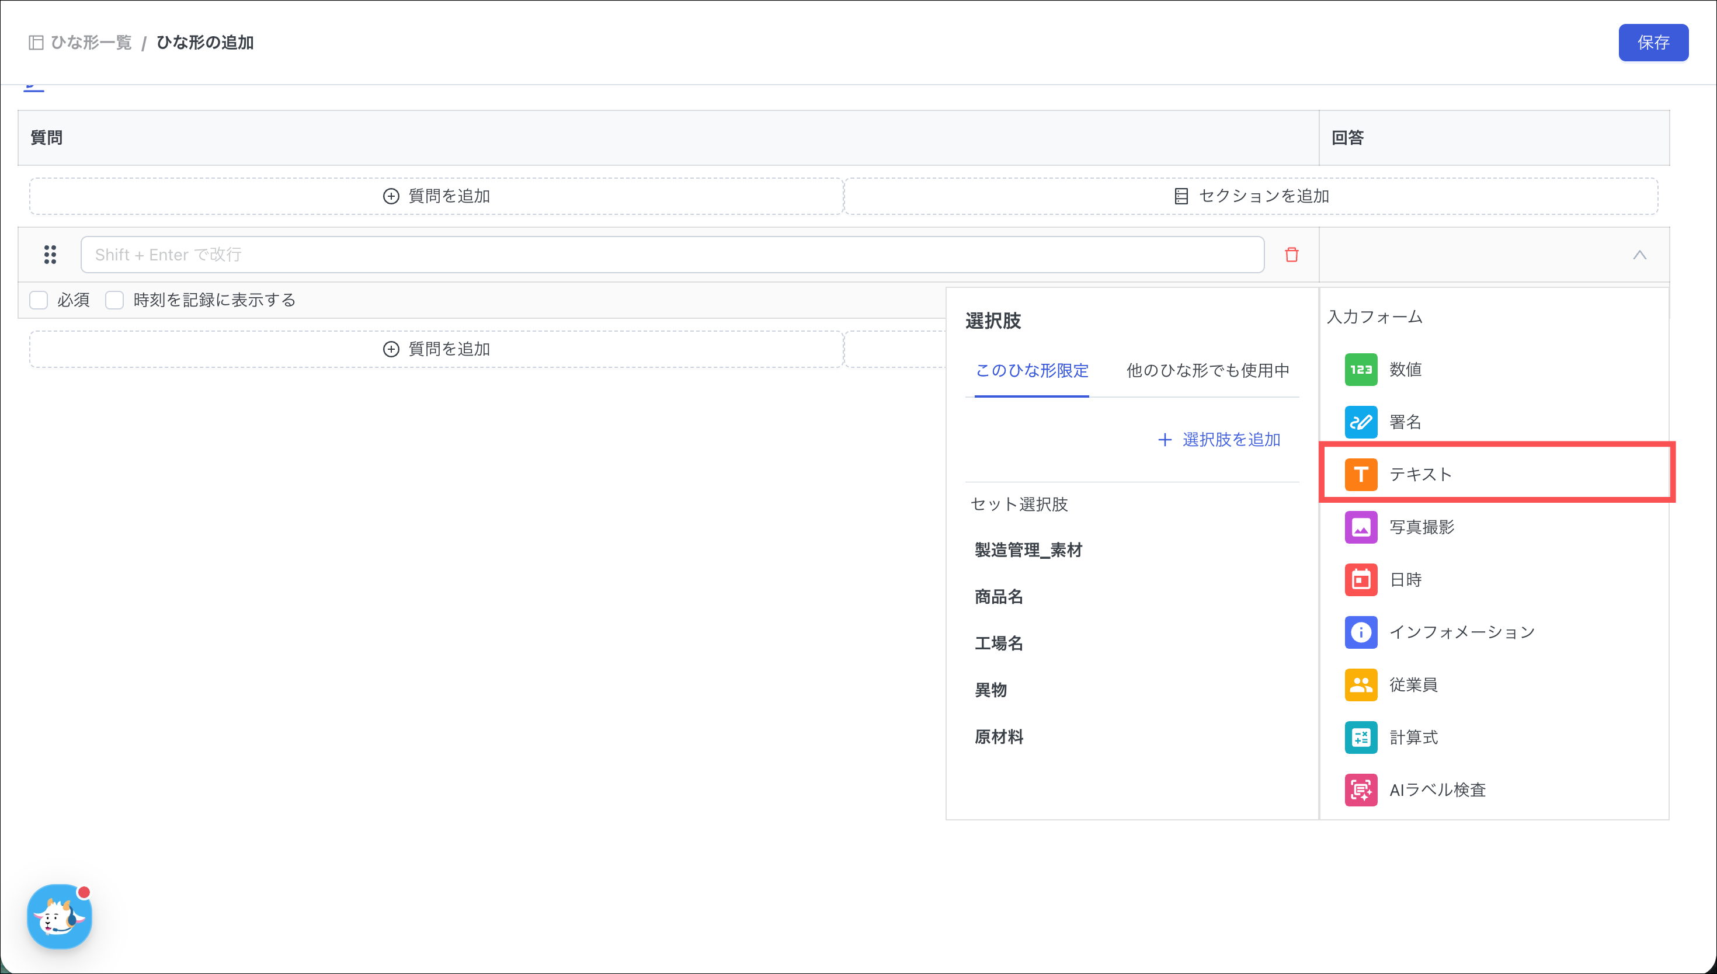Click the ＋ 選択肢を追加 link

[1219, 440]
